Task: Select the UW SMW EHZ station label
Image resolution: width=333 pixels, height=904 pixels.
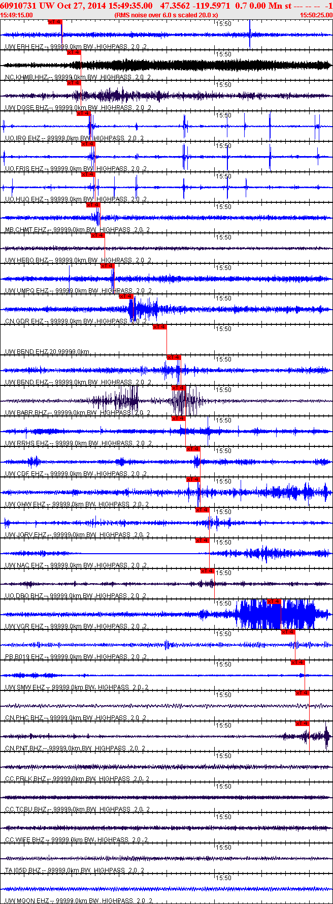Action: coord(77,687)
